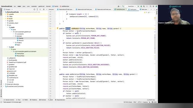This screenshot has width=193, height=108.
Task: Expand the build folder in the Project tree
Action: pos(5,19)
